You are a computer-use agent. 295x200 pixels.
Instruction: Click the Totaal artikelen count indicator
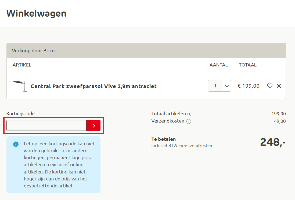pyautogui.click(x=189, y=114)
